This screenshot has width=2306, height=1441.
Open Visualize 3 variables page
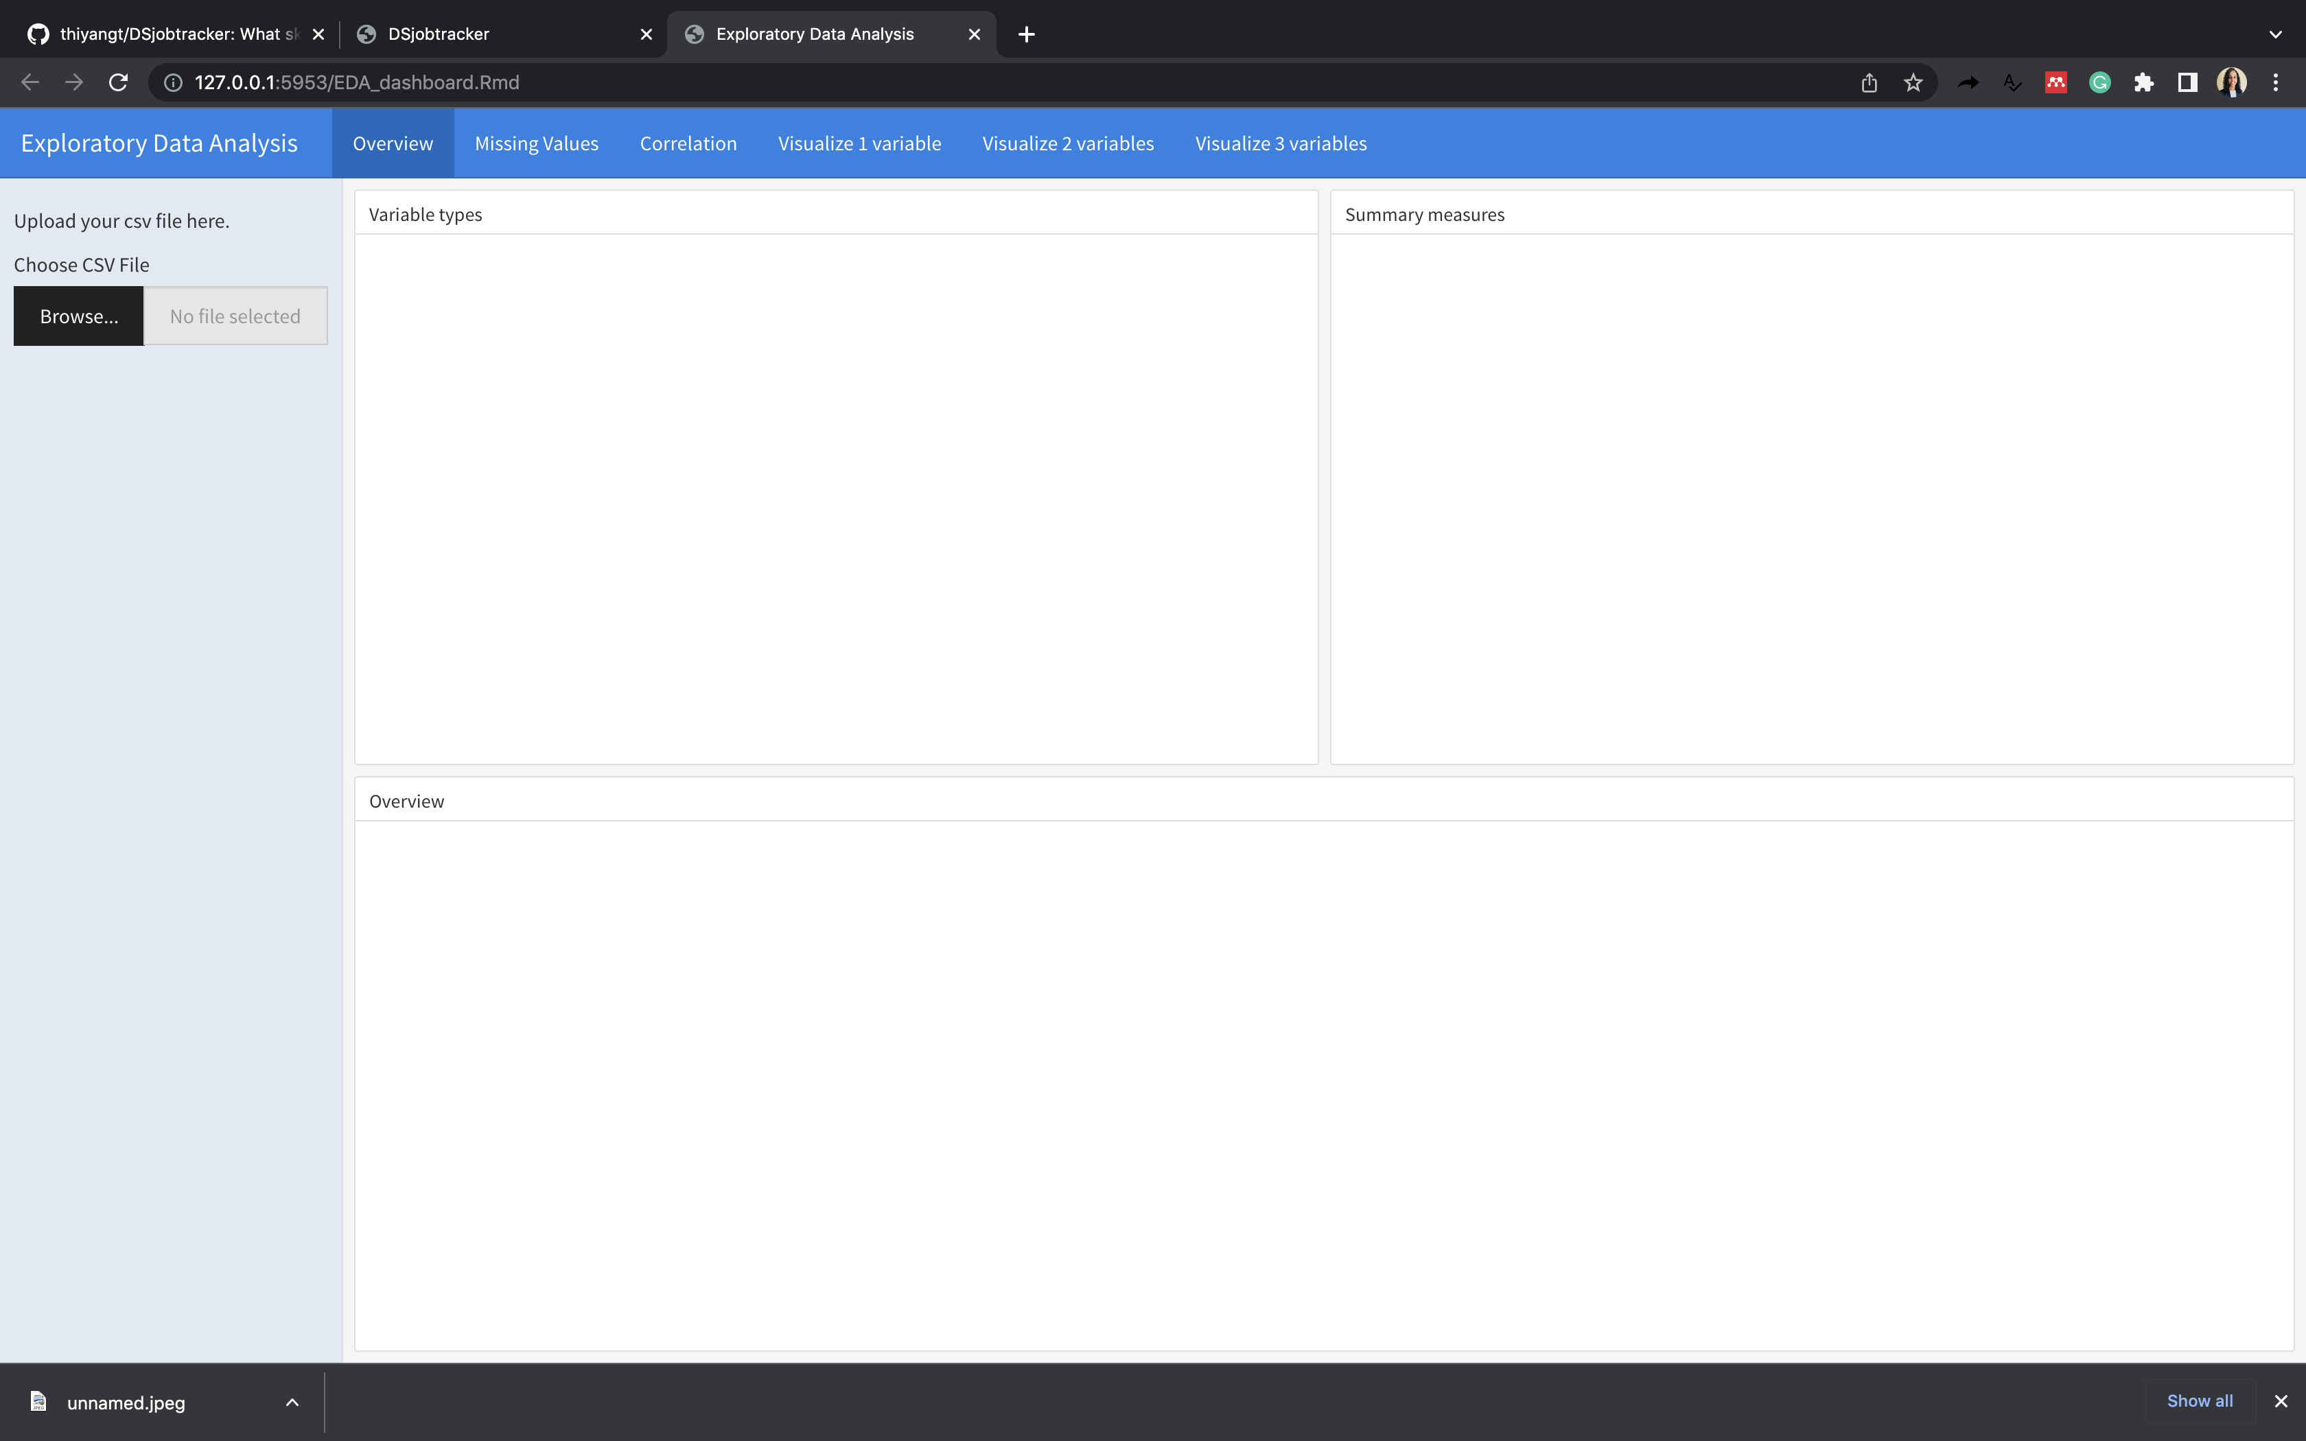1281,143
